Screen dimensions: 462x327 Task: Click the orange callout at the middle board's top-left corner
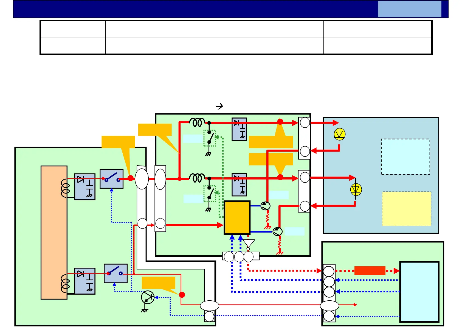[x=155, y=130]
